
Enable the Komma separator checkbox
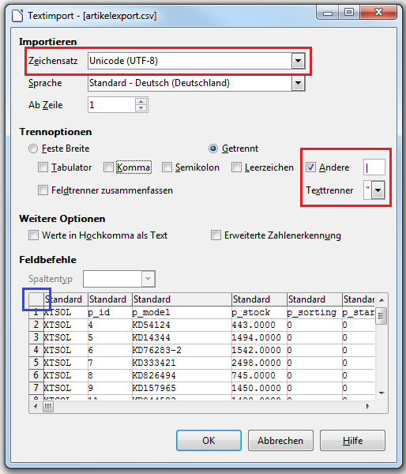(108, 167)
